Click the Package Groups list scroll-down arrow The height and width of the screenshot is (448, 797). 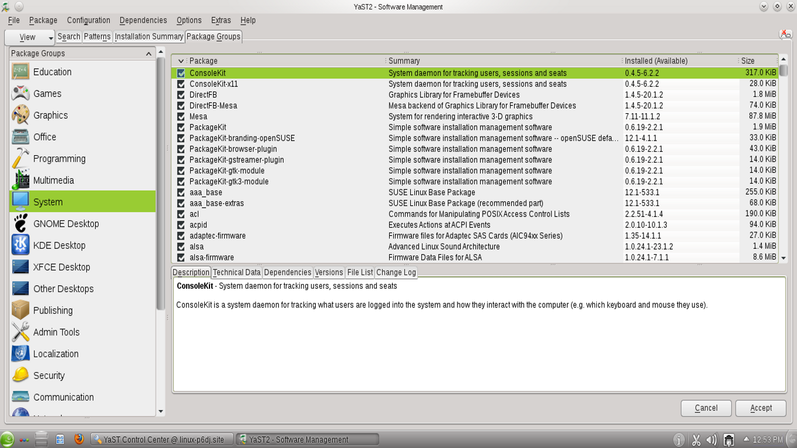(x=161, y=412)
